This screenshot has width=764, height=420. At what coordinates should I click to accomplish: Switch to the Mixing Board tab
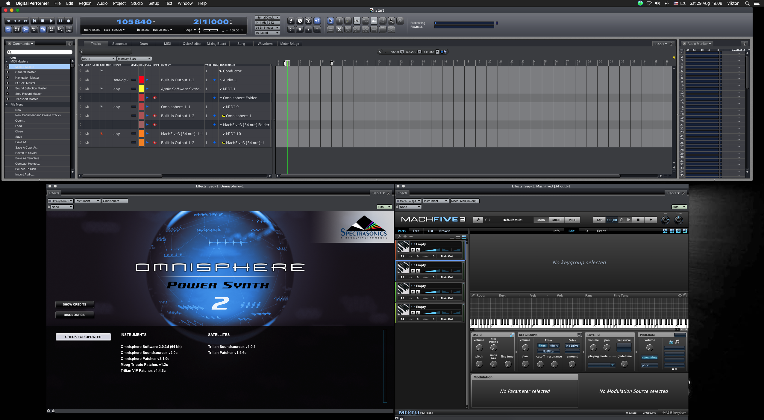216,44
